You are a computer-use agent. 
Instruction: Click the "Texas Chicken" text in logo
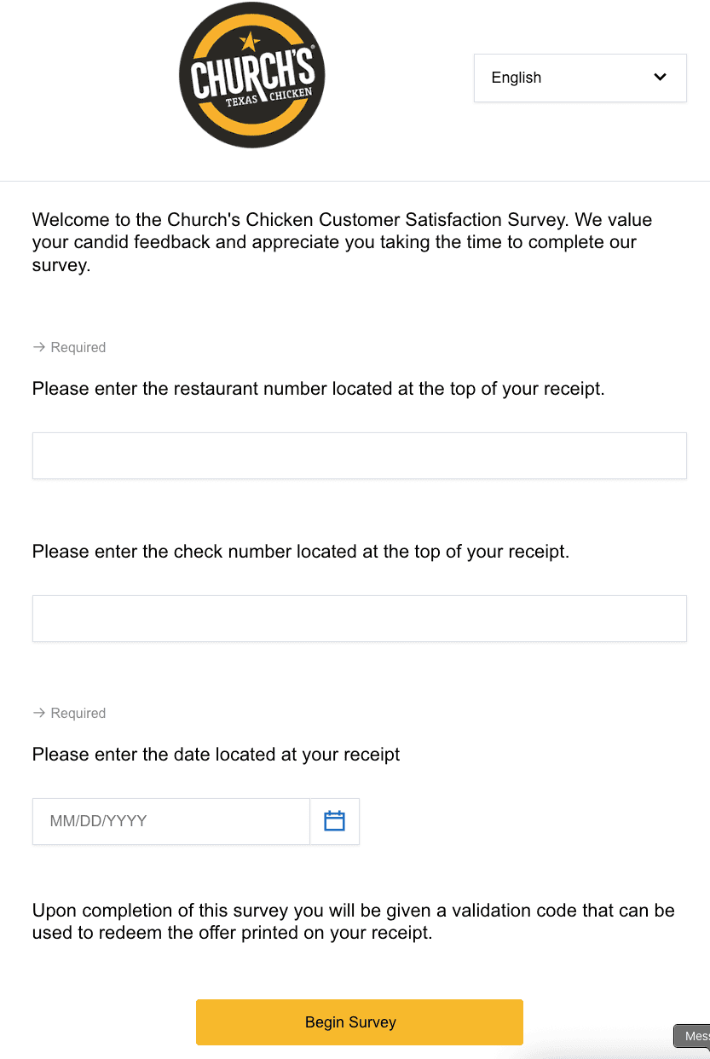coord(268,99)
